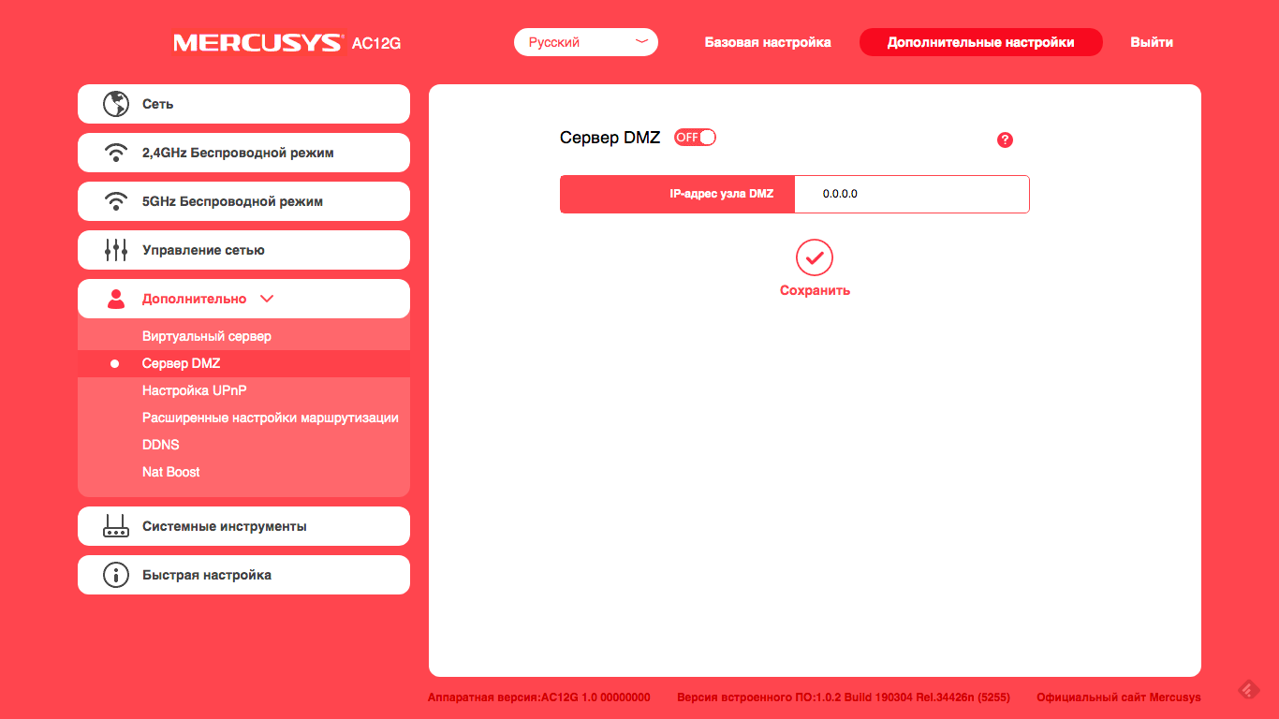Open Виртуальный сервер submenu item
Viewport: 1279px width, 719px height.
(206, 336)
